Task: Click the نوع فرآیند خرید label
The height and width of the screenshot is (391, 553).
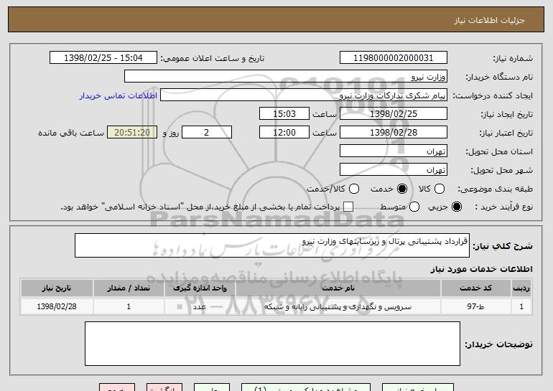Action: pyautogui.click(x=504, y=207)
